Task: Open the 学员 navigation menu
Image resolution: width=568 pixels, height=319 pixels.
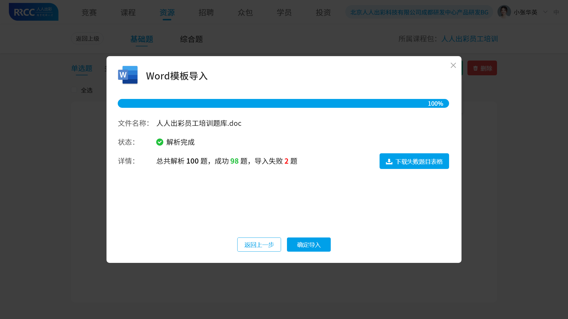Action: 284,12
